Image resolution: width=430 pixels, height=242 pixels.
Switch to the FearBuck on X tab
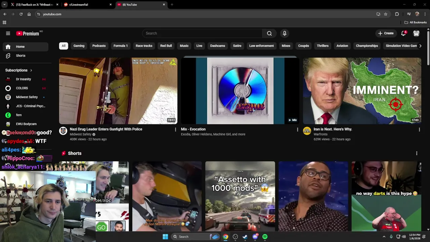[34, 5]
